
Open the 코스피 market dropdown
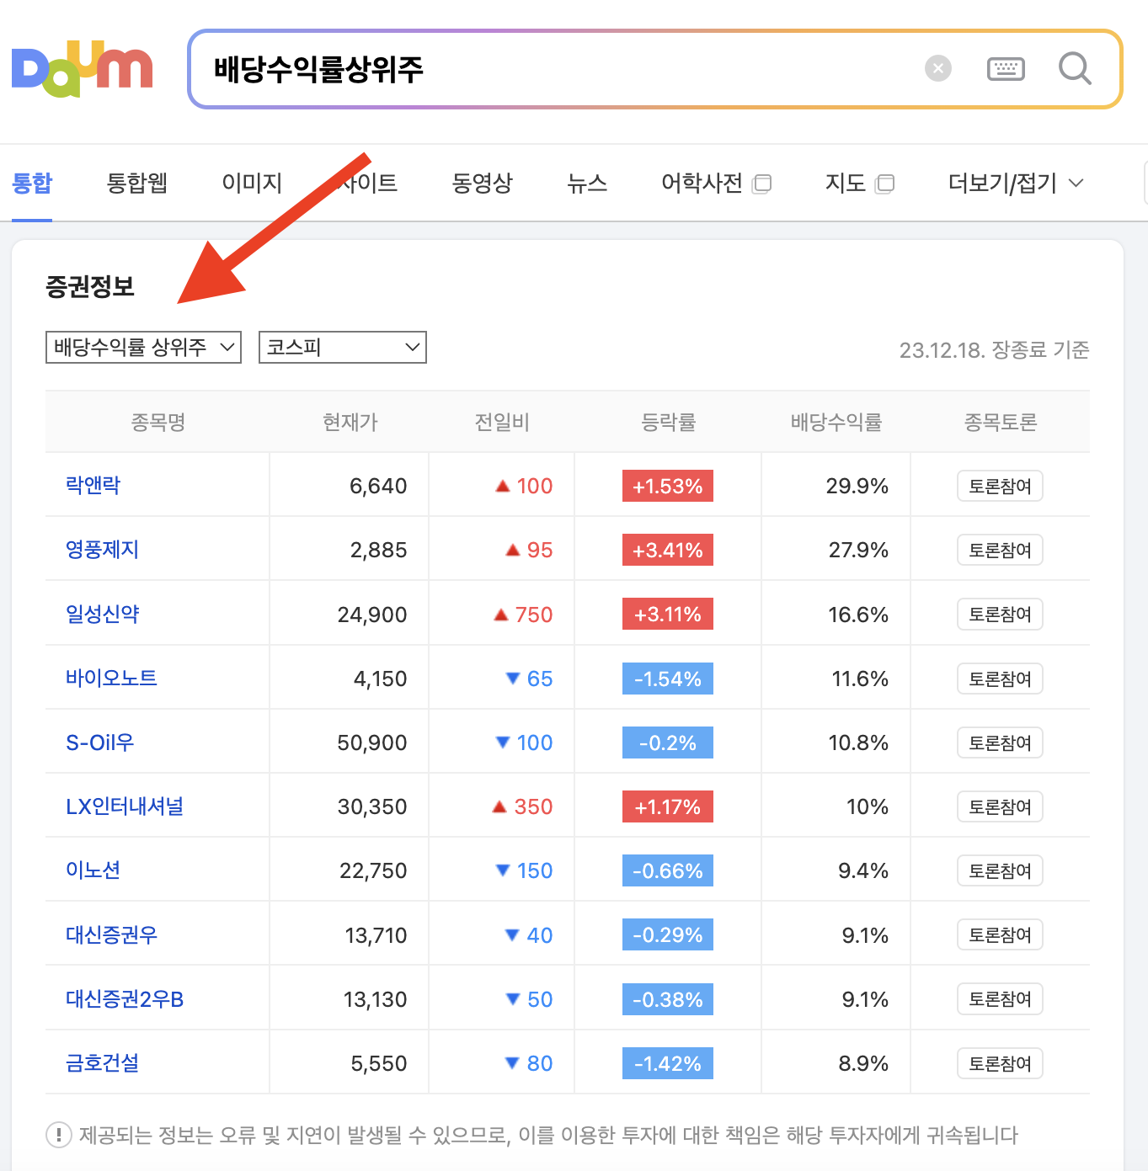[342, 347]
